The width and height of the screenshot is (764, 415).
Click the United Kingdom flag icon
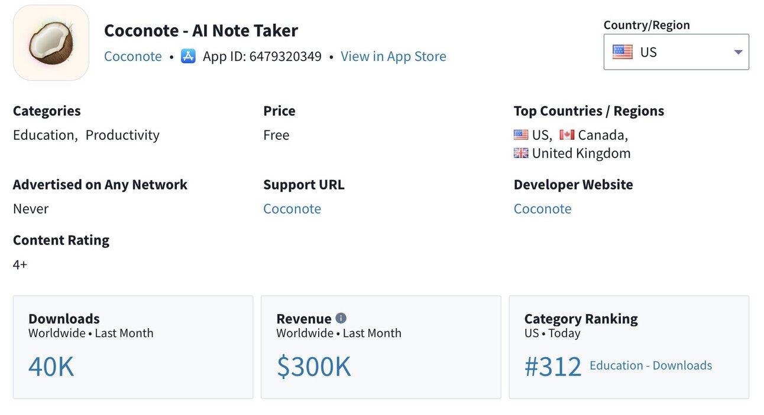click(520, 152)
